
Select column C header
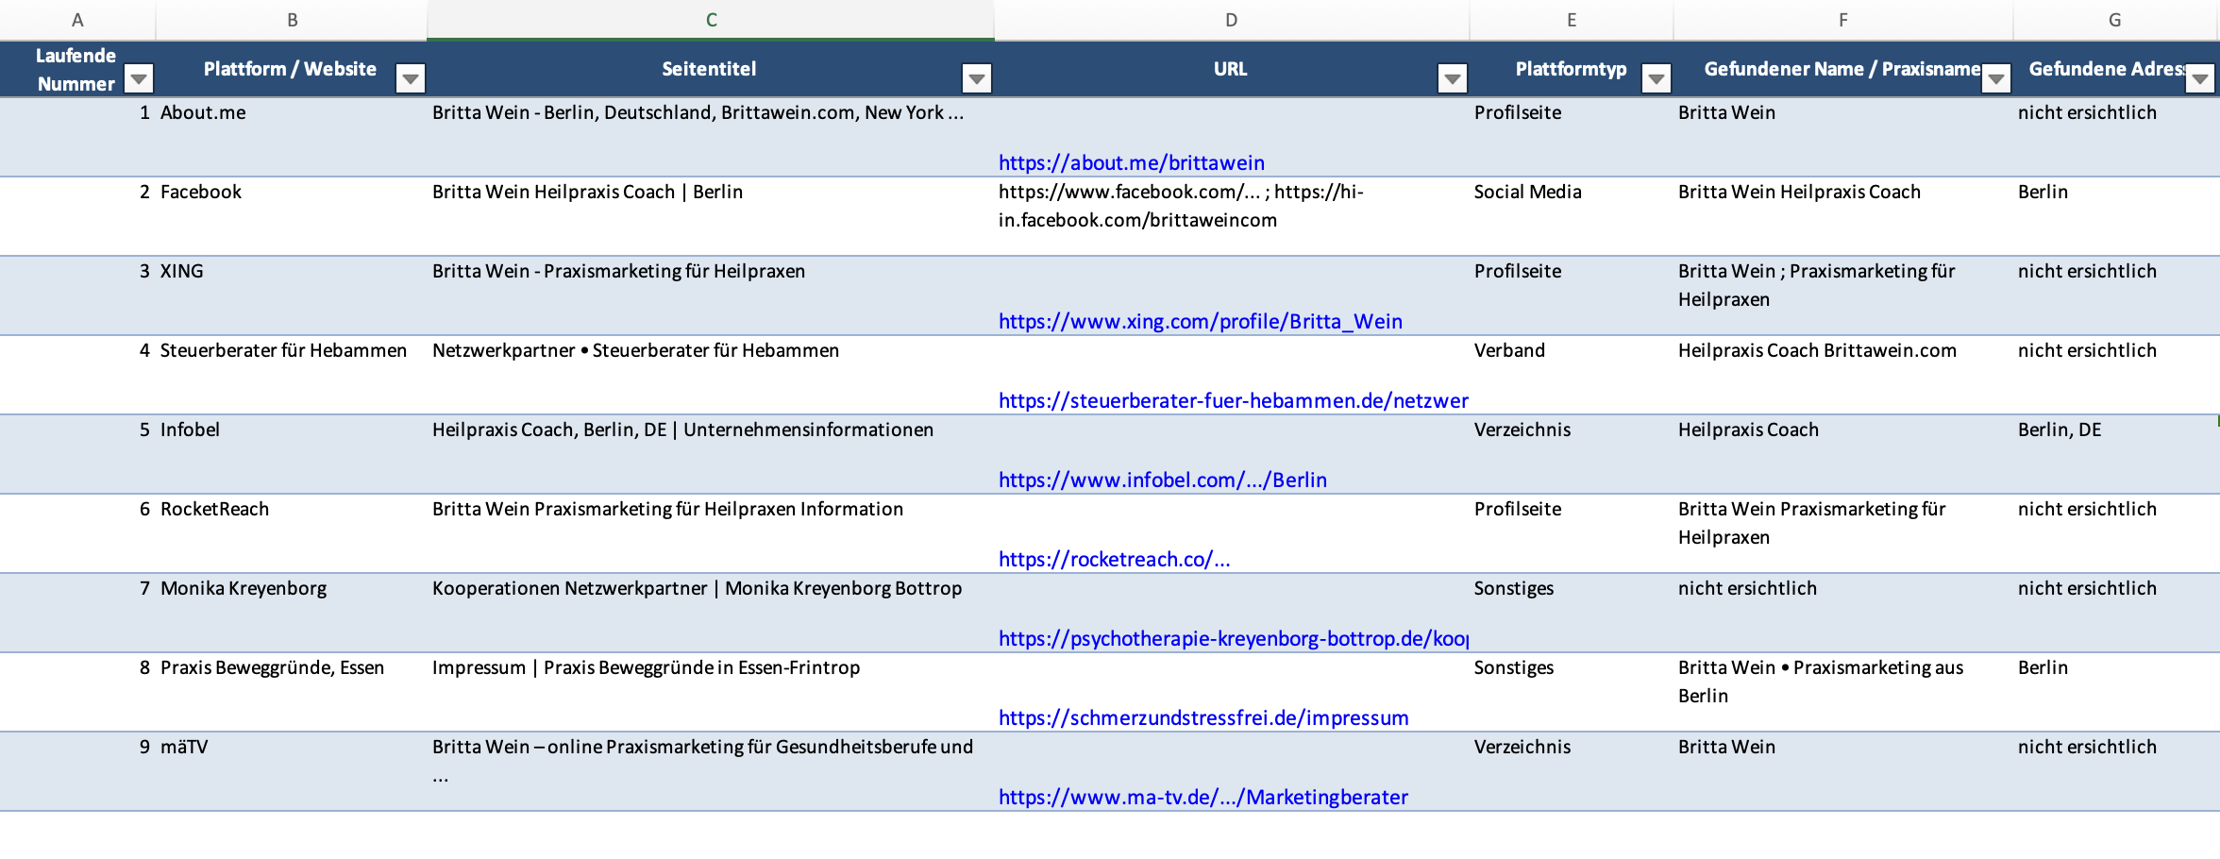click(711, 20)
